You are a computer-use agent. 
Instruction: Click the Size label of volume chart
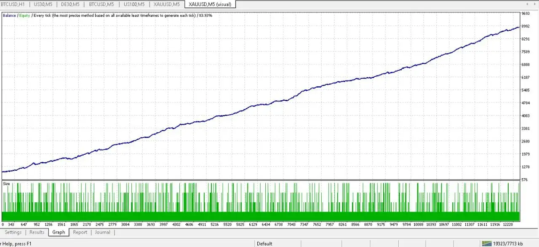coord(6,184)
